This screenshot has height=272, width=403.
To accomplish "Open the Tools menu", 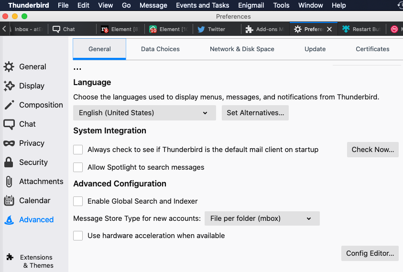I will 281,5.
